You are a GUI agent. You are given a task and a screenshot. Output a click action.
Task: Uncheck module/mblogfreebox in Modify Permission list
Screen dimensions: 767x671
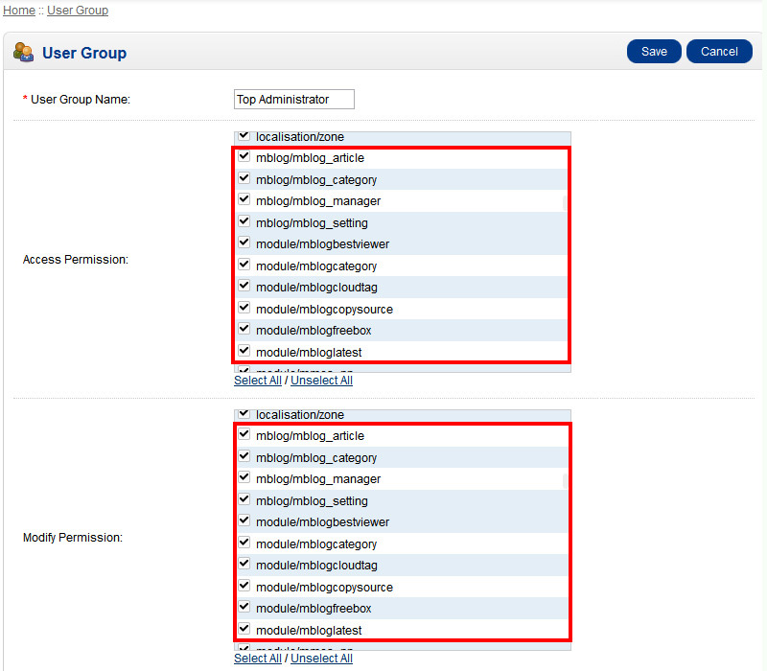244,608
